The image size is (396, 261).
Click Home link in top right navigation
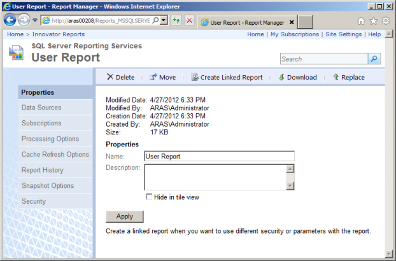pyautogui.click(x=255, y=34)
